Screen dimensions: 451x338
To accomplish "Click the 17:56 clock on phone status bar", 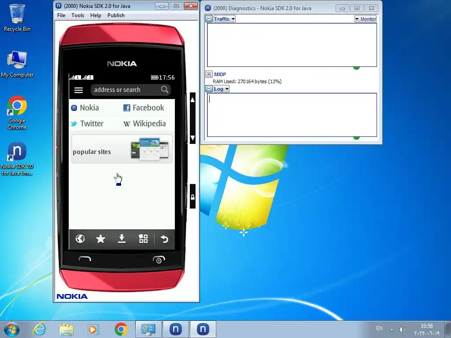I will (x=167, y=77).
